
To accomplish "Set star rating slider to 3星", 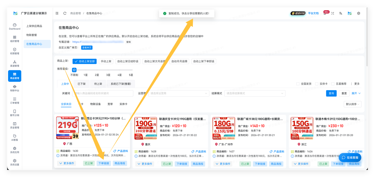I will click(108, 70).
